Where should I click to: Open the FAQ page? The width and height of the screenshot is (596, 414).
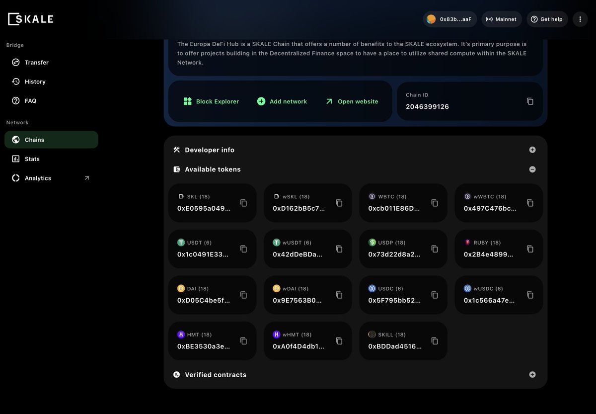[51, 100]
